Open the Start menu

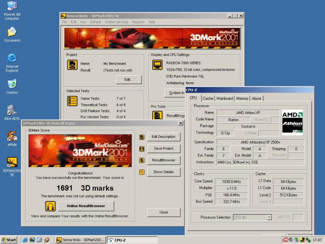point(9,240)
